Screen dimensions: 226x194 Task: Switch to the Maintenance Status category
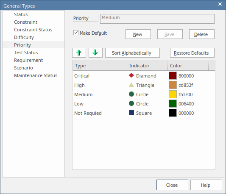click(x=36, y=75)
